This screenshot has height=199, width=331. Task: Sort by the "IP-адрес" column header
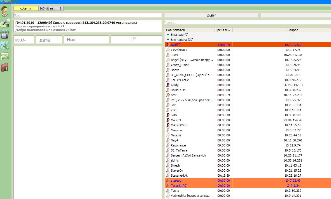282,30
